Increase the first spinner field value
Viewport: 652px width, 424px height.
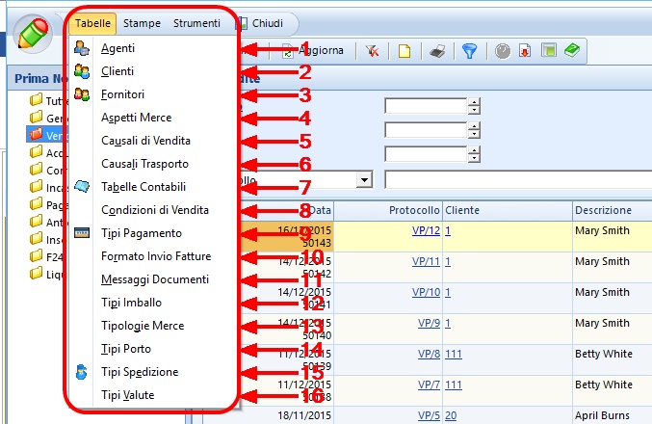click(x=474, y=102)
